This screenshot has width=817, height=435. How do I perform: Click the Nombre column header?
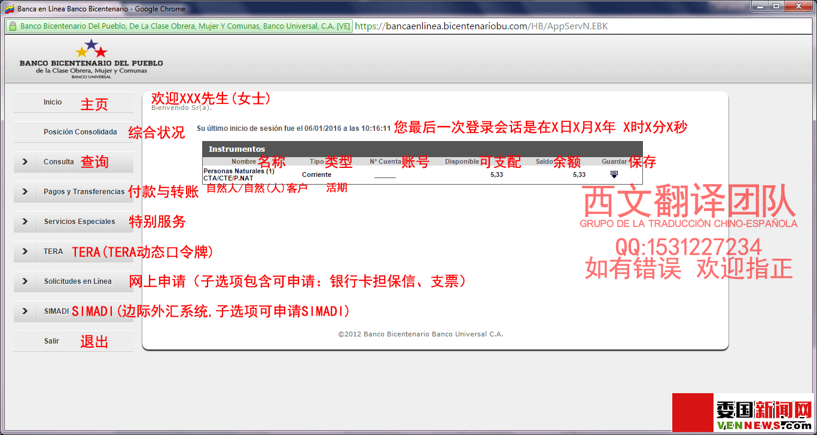click(x=243, y=161)
